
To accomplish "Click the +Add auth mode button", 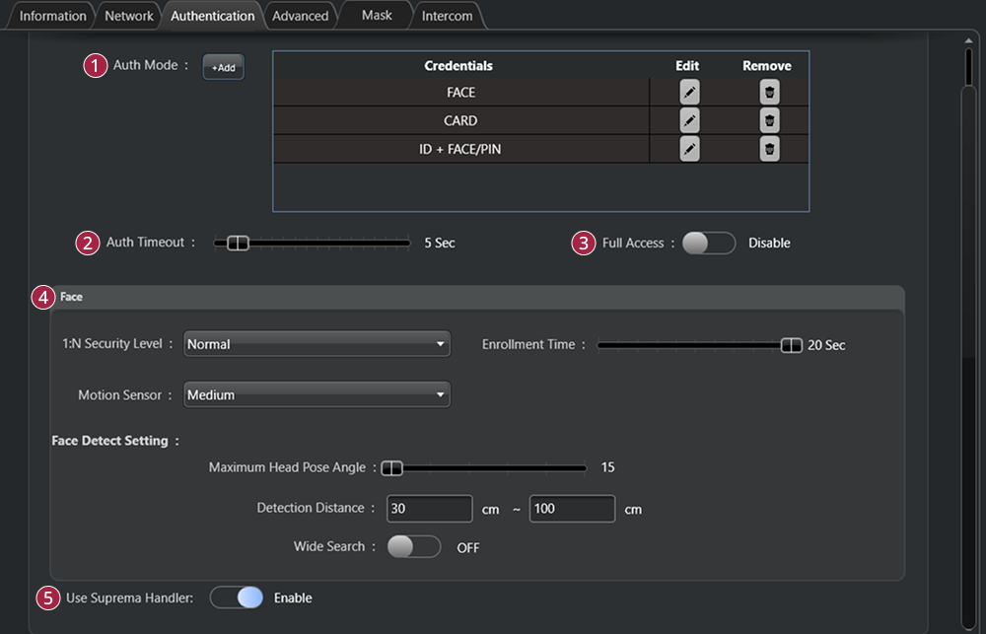I will 223,67.
